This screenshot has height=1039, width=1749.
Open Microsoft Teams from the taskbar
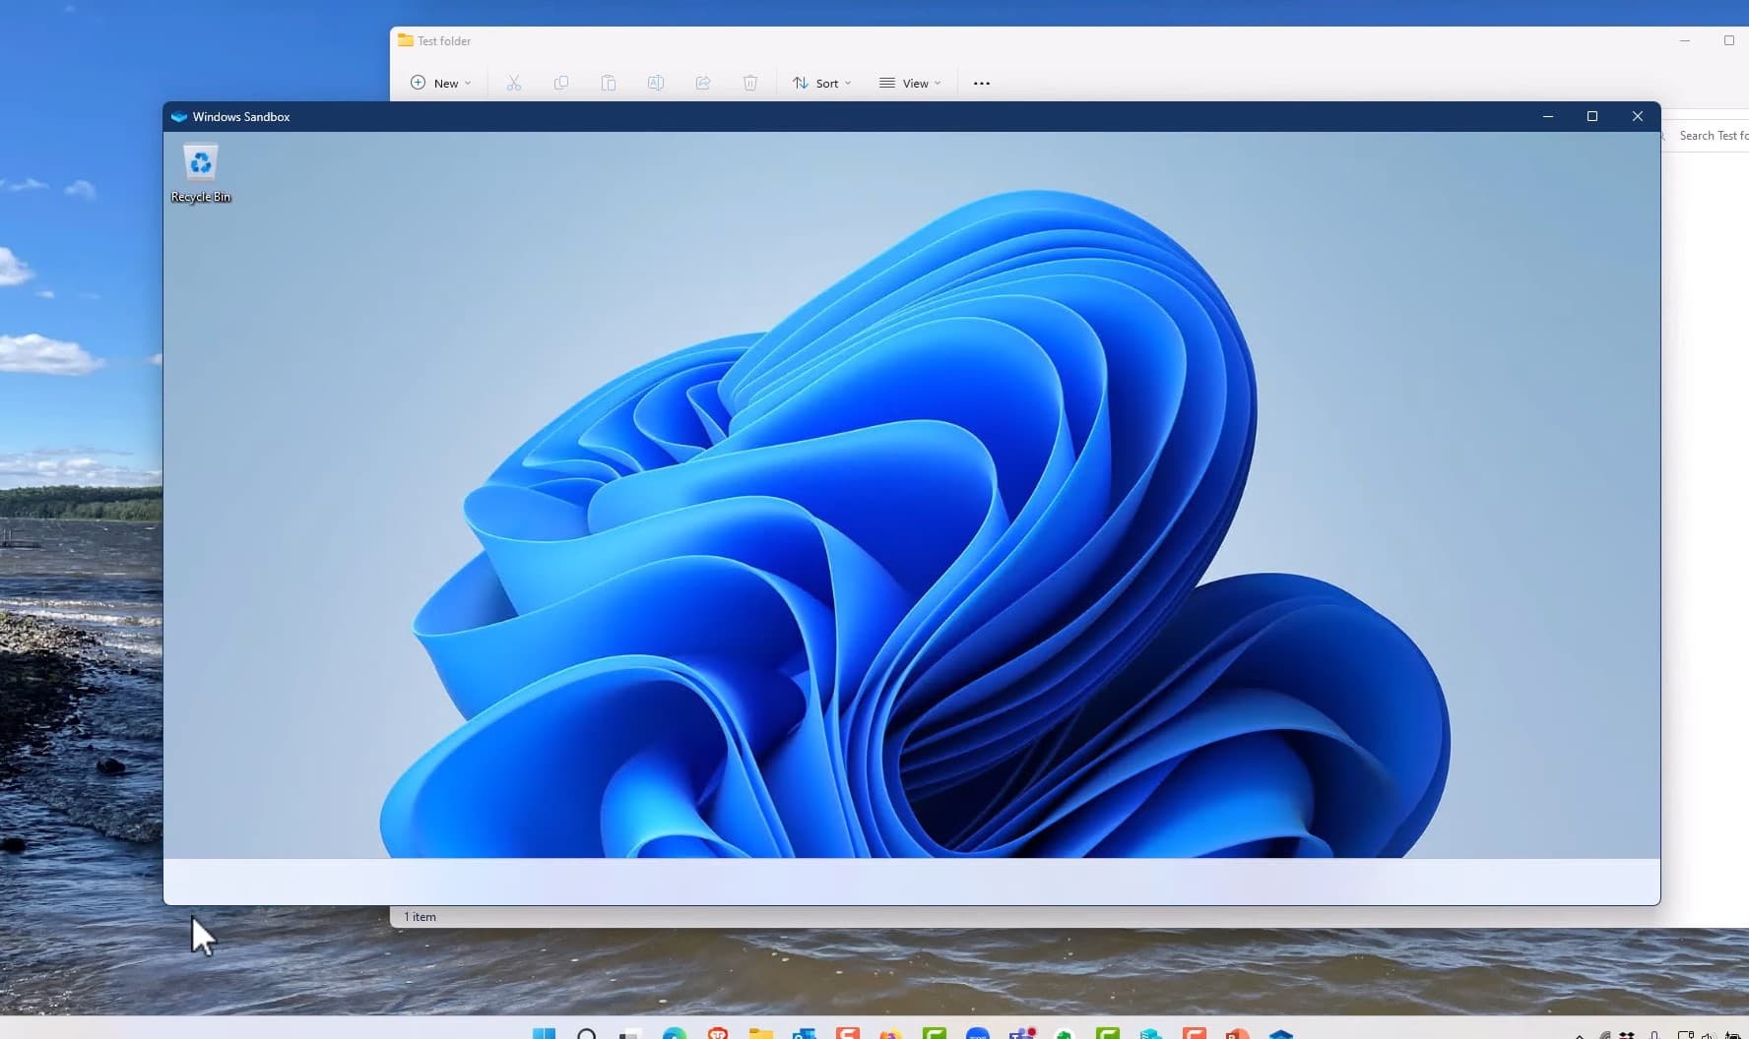(1020, 1033)
